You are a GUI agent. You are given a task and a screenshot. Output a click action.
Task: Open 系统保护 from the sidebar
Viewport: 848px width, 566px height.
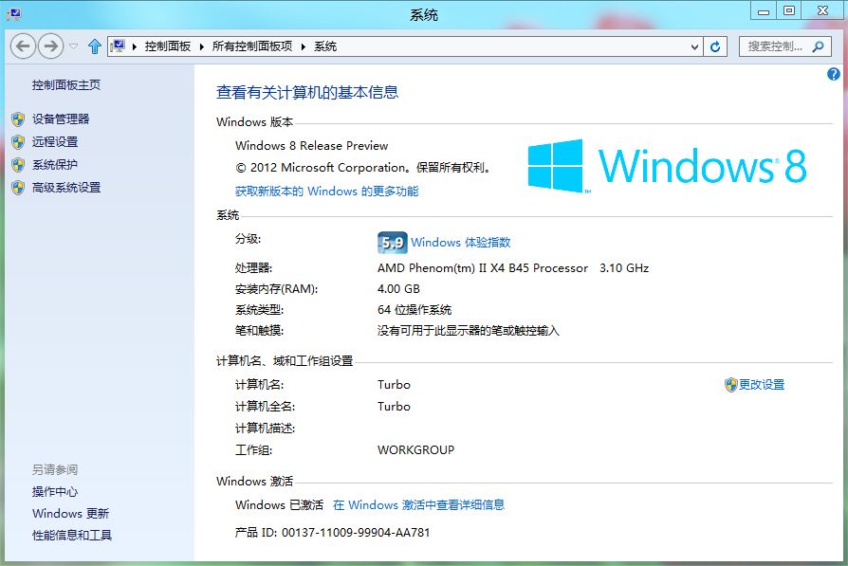tap(55, 164)
